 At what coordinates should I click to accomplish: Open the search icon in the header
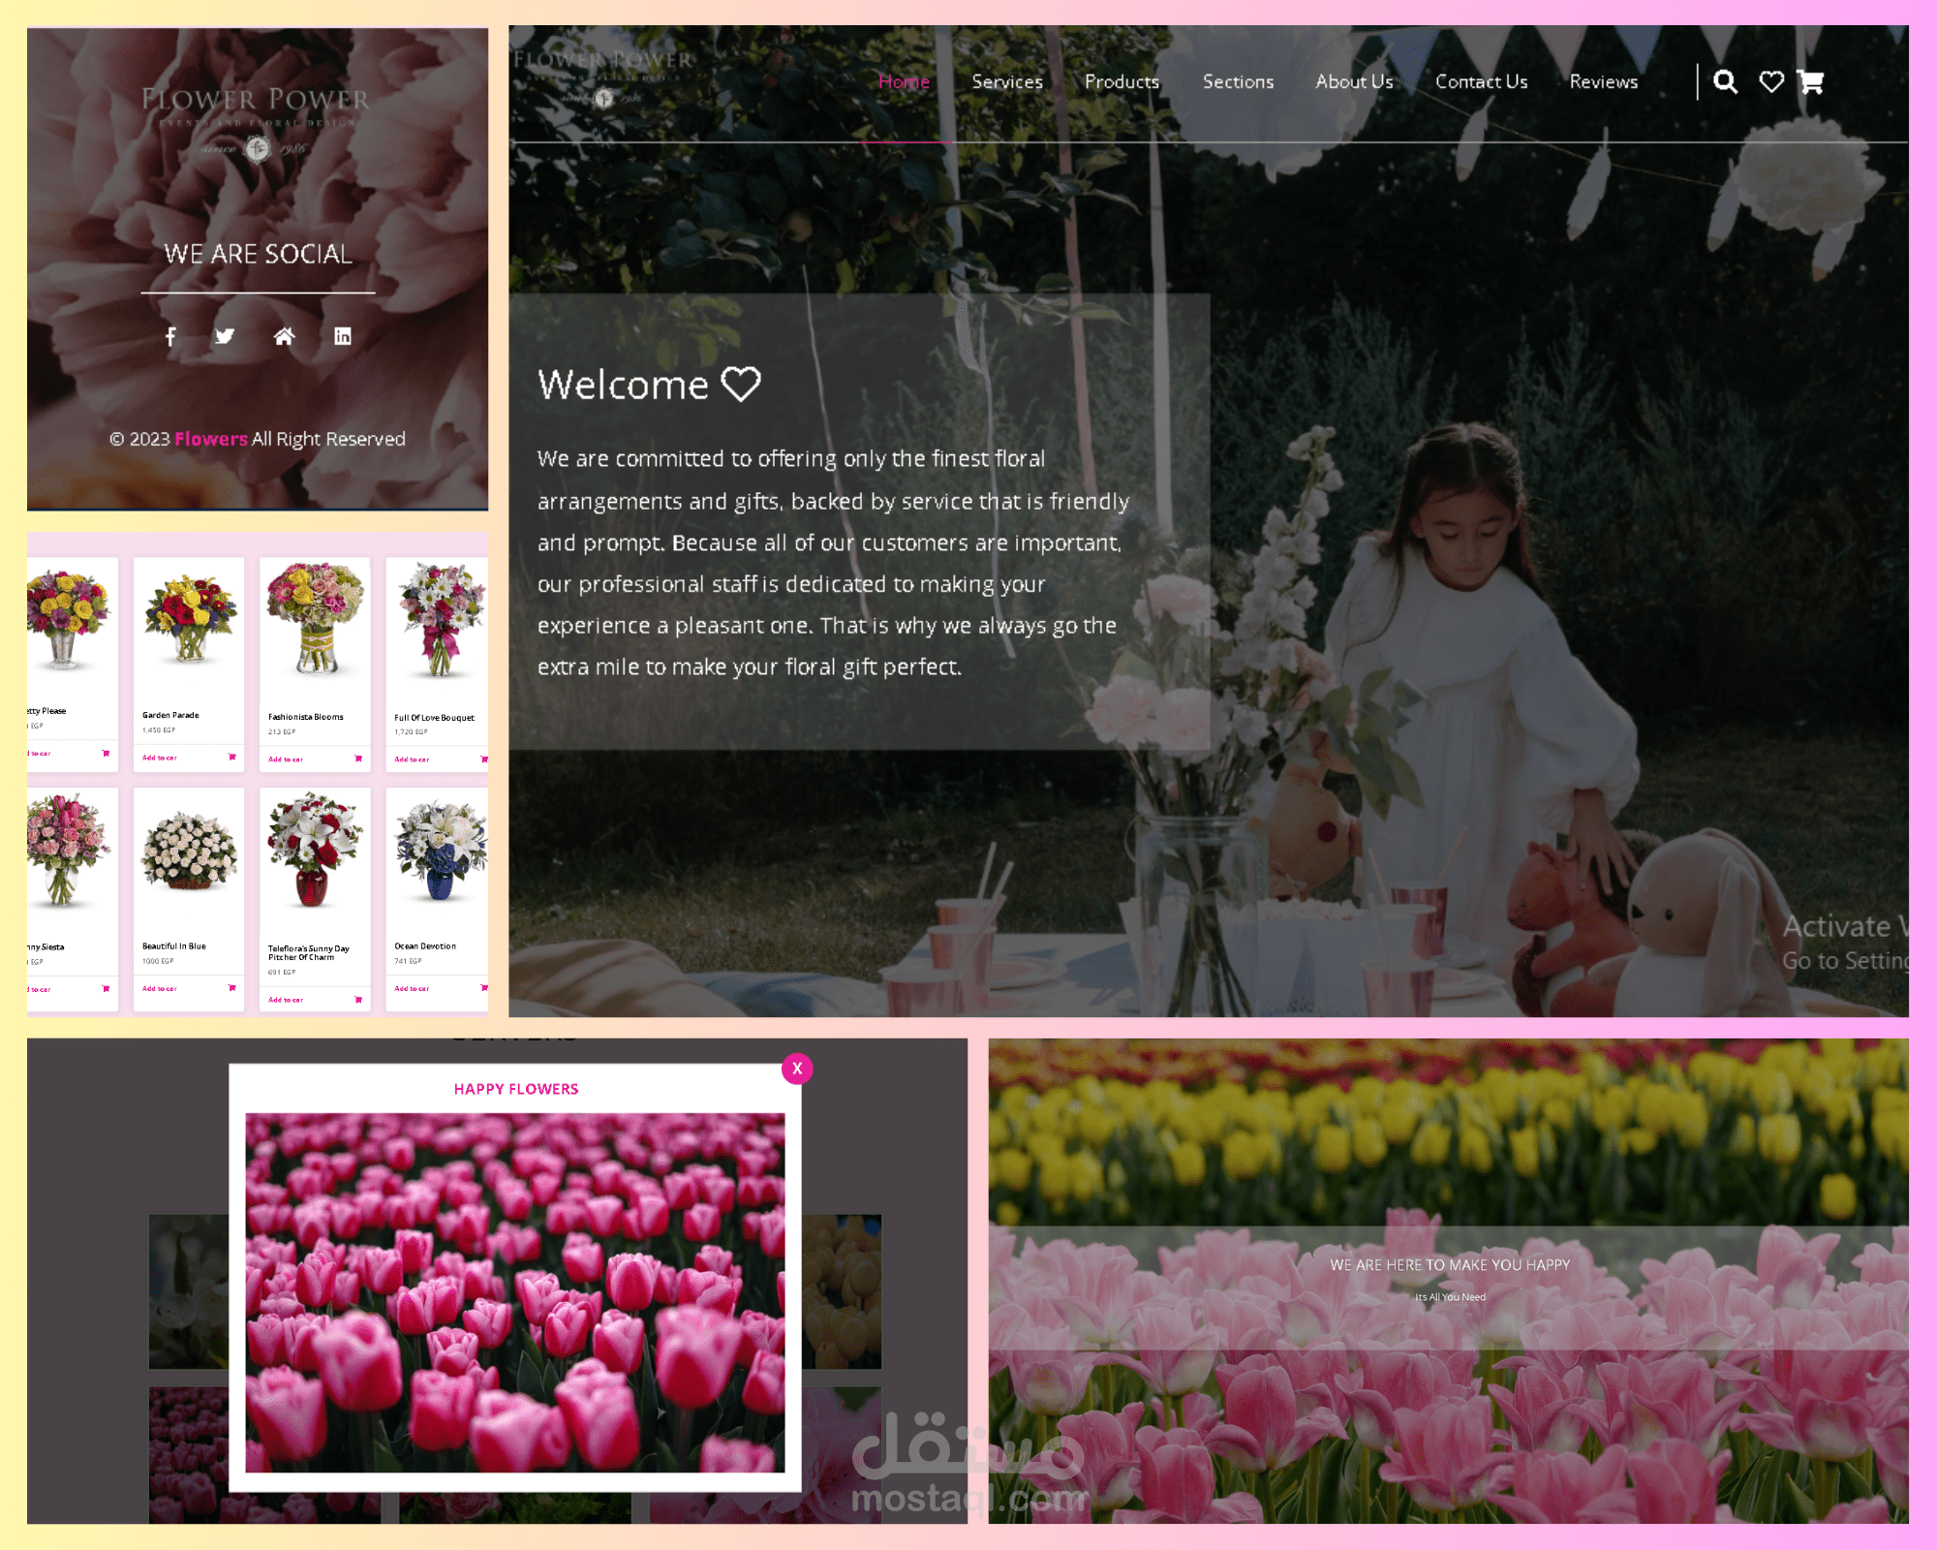(1725, 82)
